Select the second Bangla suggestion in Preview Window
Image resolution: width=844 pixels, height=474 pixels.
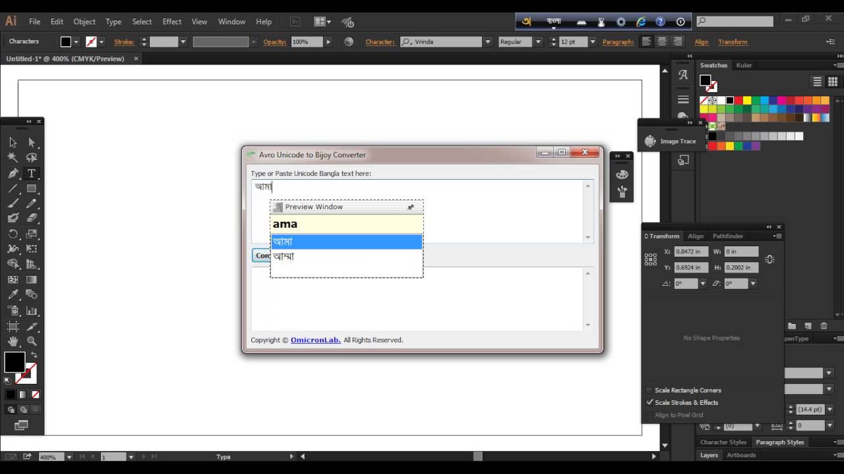point(346,256)
